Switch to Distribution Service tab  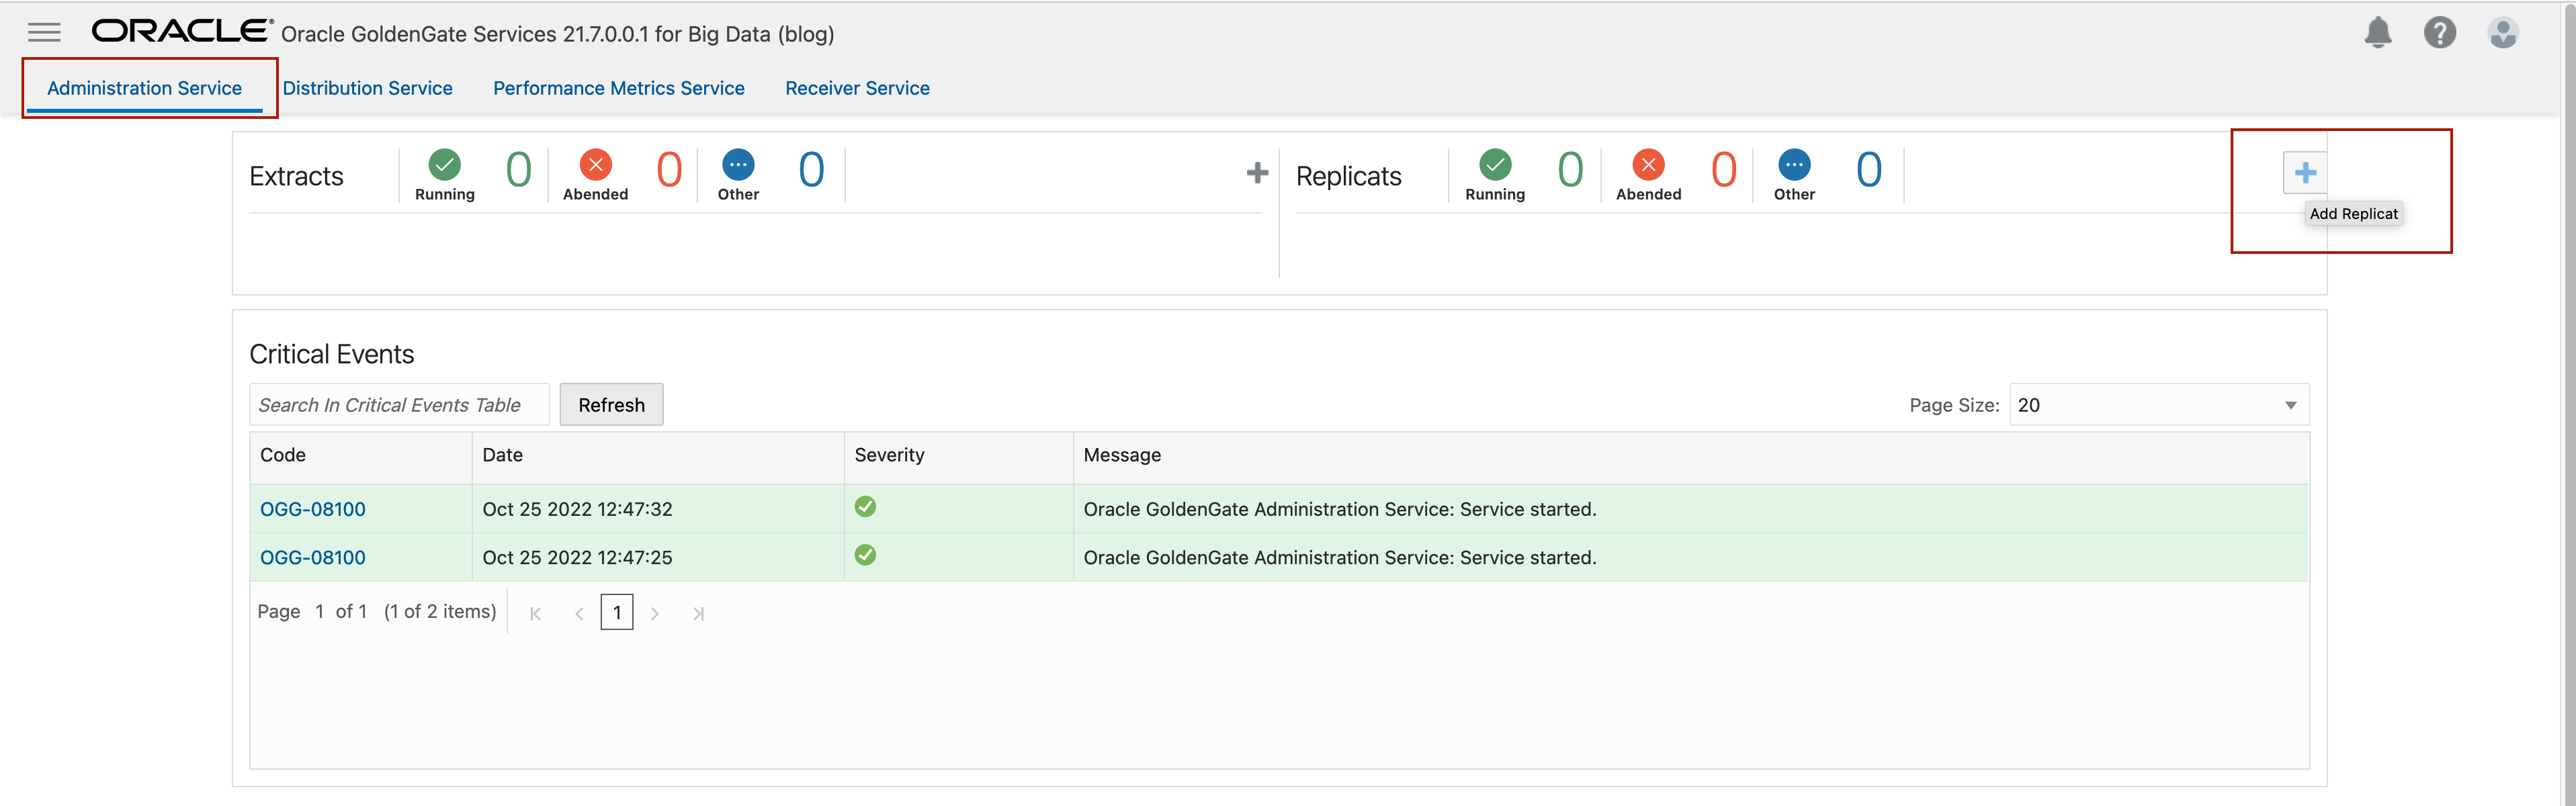[367, 88]
